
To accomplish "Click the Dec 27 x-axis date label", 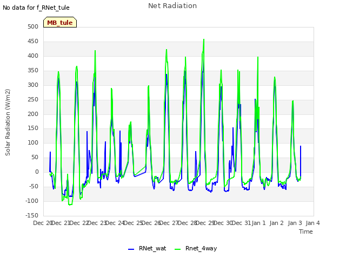I will pyautogui.click(x=169, y=223).
